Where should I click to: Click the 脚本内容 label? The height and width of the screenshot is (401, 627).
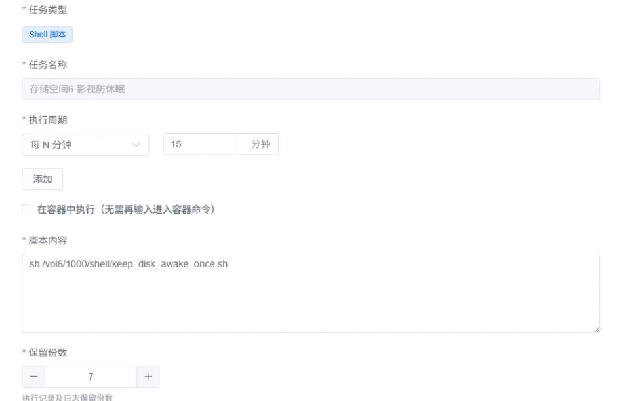(48, 240)
